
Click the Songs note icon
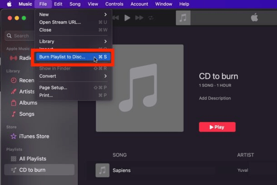click(14, 114)
